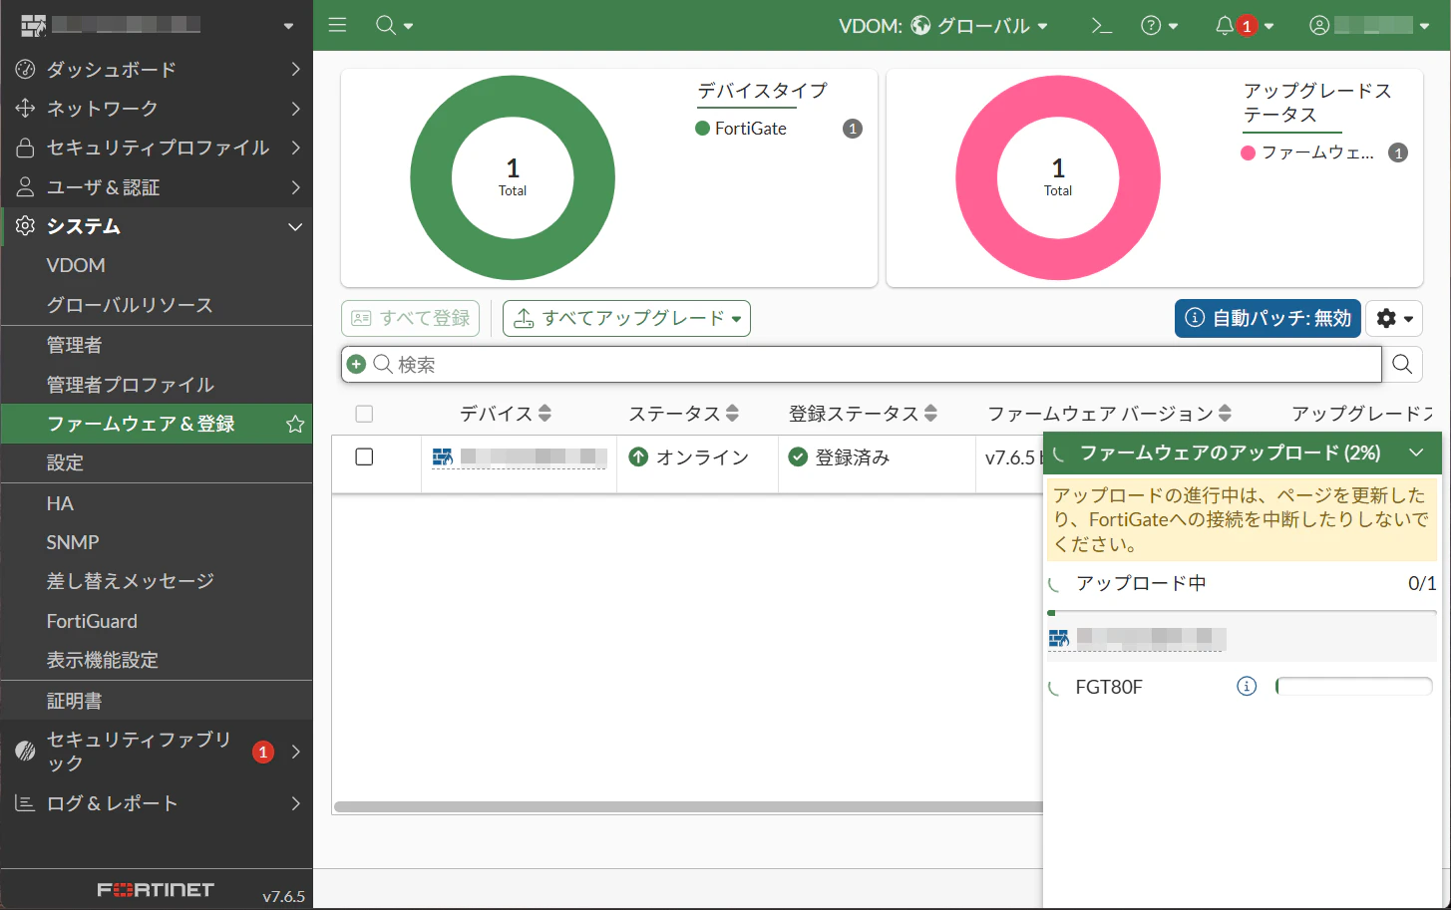Click the plus icon to add a search filter
Image resolution: width=1451 pixels, height=910 pixels.
[355, 364]
